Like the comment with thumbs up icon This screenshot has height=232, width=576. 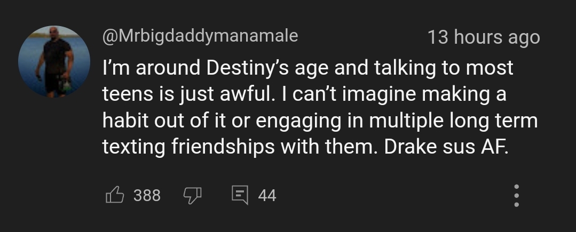tap(114, 195)
